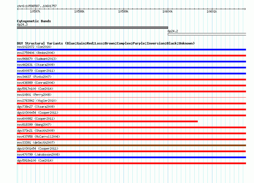Click the esv34437 (Pinto2007) loss bar
Image resolution: width=254 pixels, height=183 pixels.
(x=131, y=80)
